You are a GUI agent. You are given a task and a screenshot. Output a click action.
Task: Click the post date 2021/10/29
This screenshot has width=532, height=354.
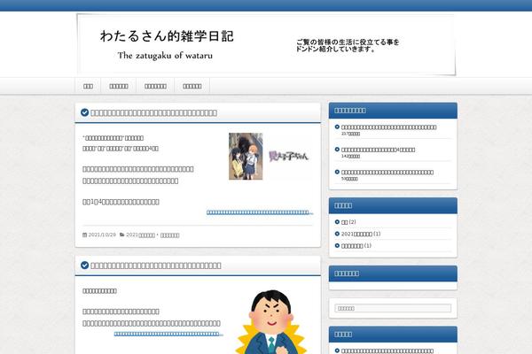point(102,235)
